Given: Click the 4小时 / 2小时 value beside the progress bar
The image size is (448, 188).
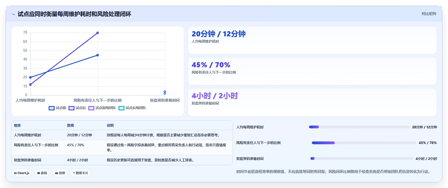Looking at the screenshot, I should 426,158.
